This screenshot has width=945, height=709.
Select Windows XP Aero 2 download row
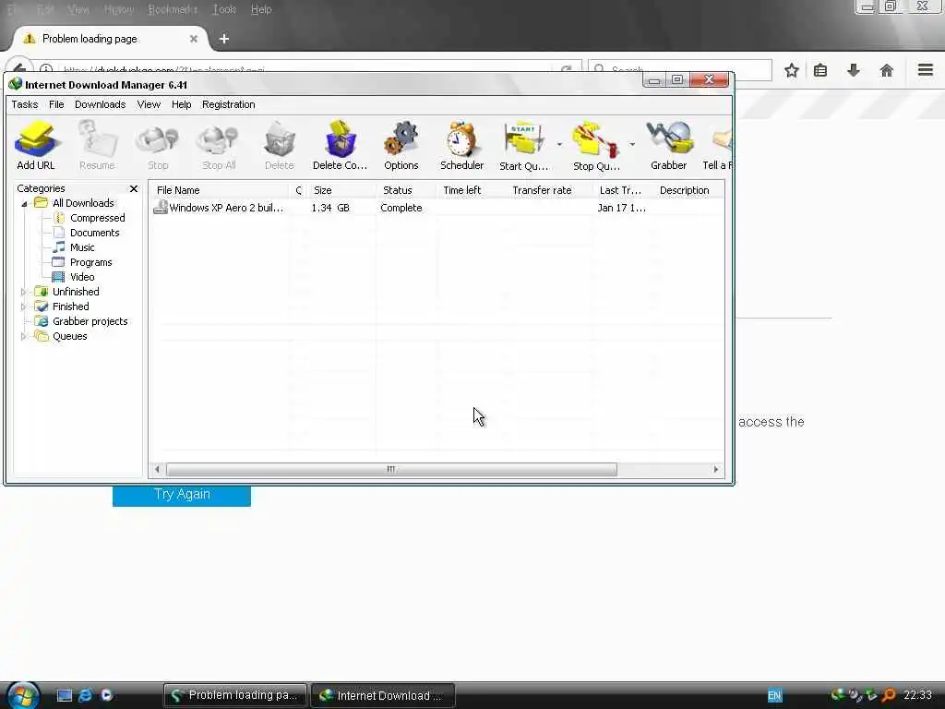[x=437, y=208]
